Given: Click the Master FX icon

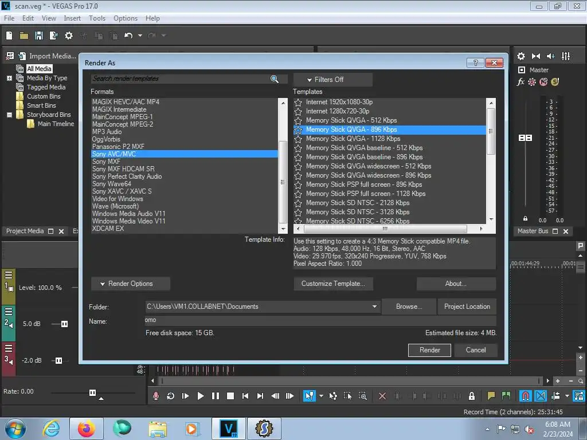Looking at the screenshot, I should pyautogui.click(x=521, y=82).
